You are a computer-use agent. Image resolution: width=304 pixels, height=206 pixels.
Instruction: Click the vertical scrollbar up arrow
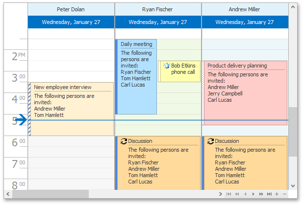pos(293,7)
